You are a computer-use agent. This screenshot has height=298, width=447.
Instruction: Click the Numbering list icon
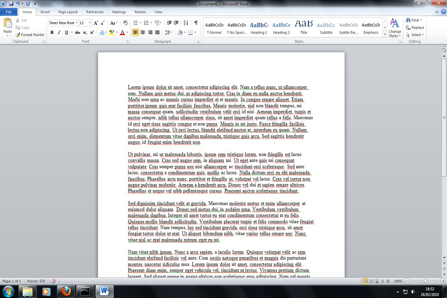pyautogui.click(x=146, y=23)
